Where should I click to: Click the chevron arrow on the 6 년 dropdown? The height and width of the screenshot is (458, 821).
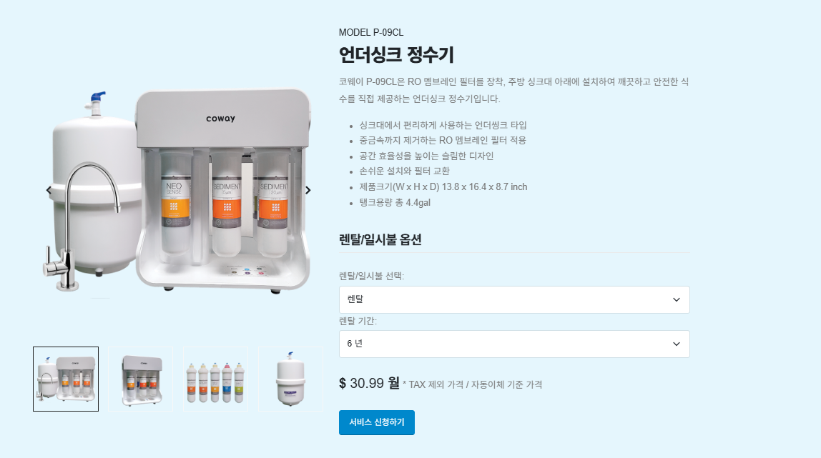point(676,344)
